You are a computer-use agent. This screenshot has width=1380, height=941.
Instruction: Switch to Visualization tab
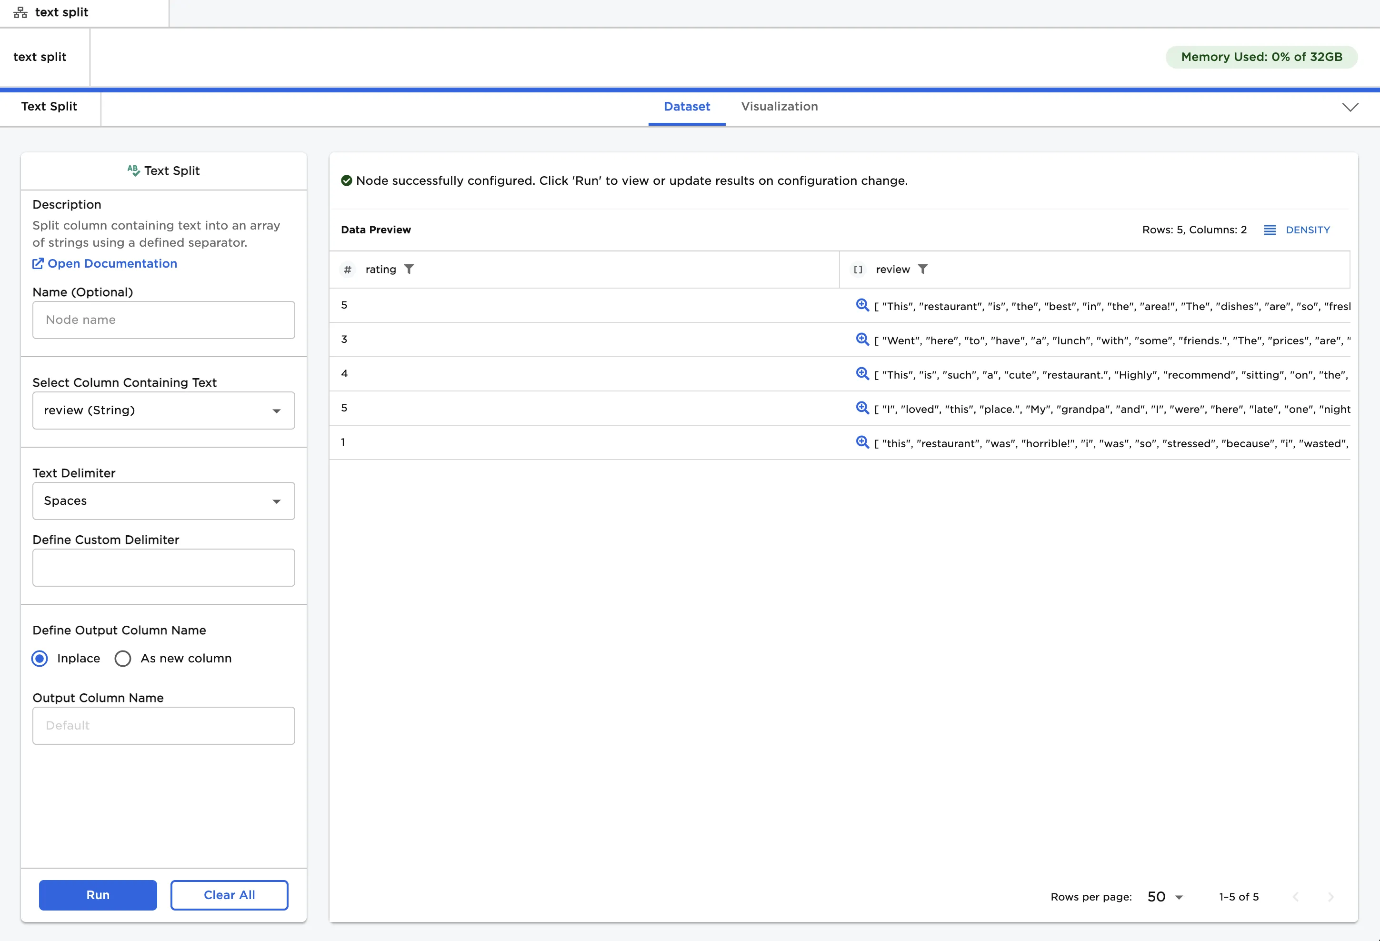coord(779,107)
